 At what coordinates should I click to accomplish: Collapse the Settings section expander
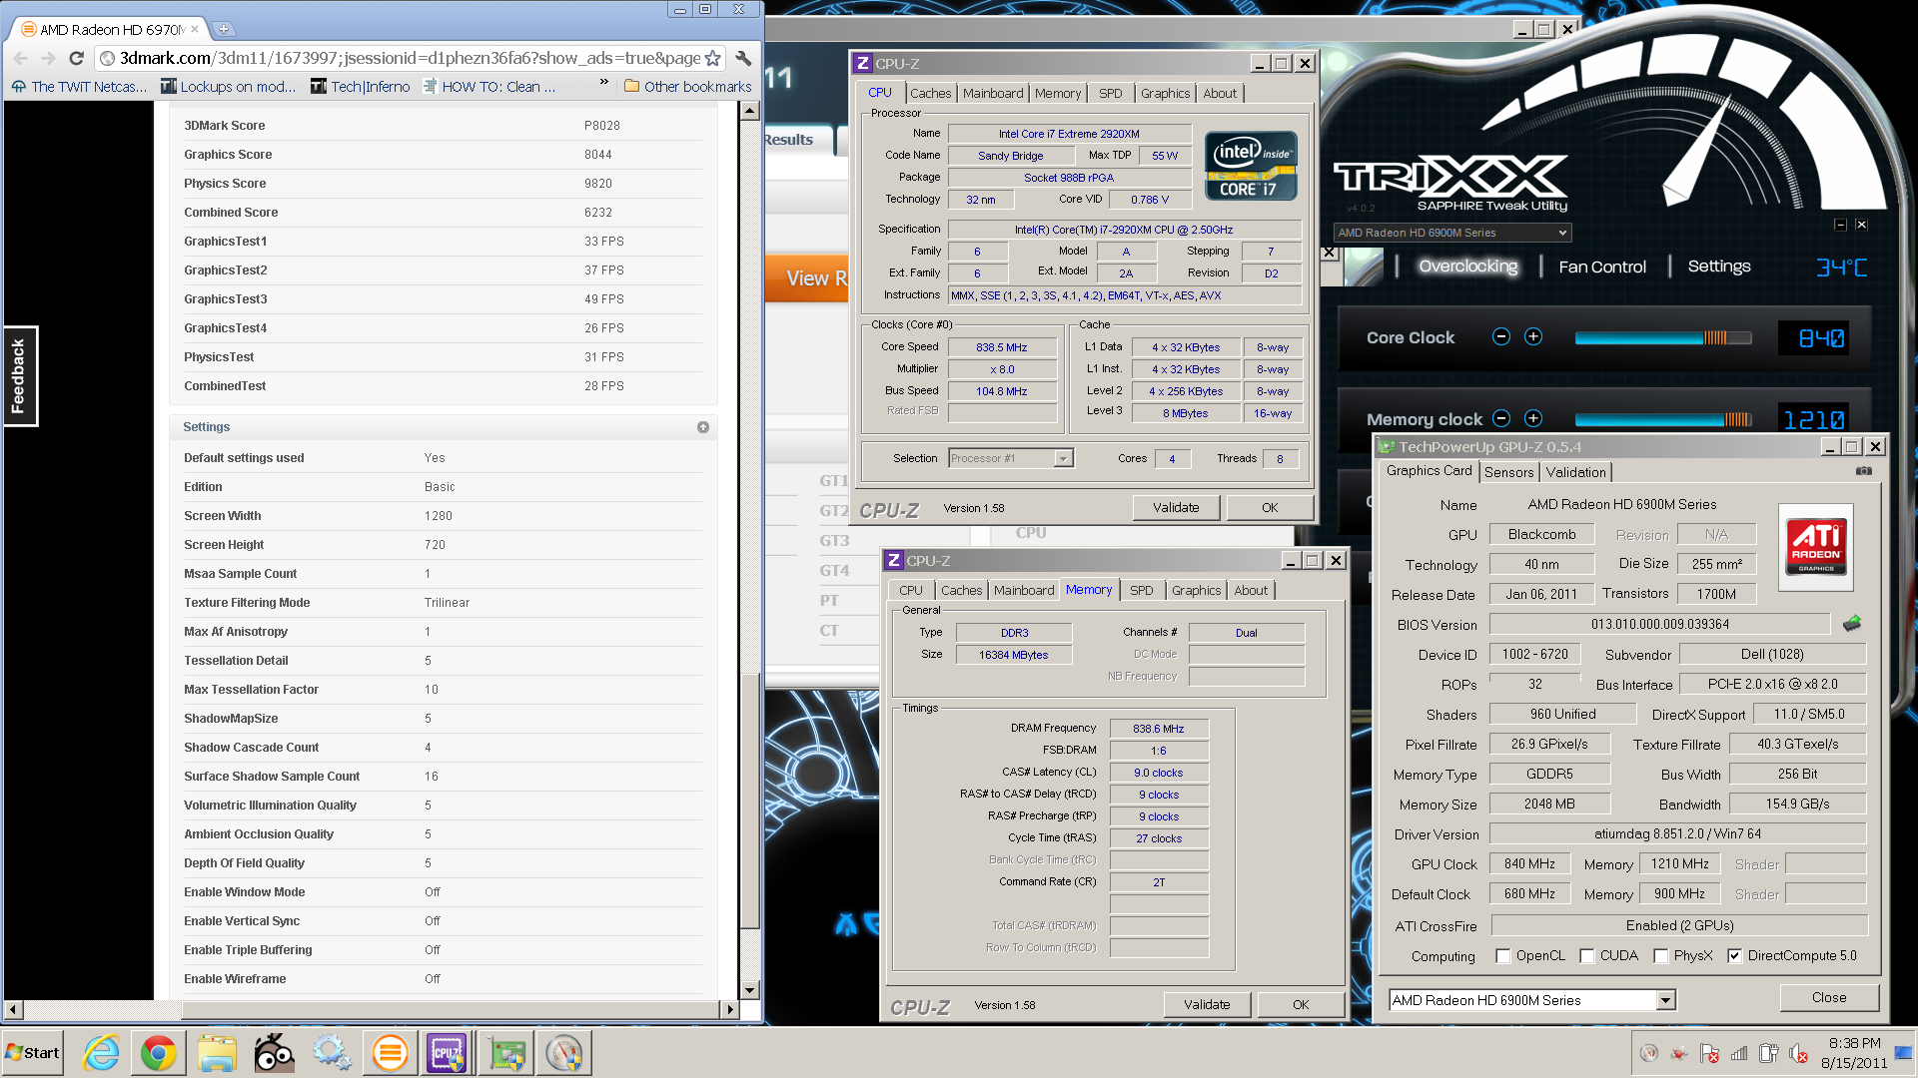(703, 427)
